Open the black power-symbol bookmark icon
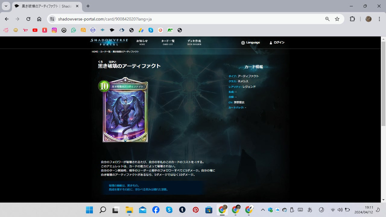 pos(64,30)
